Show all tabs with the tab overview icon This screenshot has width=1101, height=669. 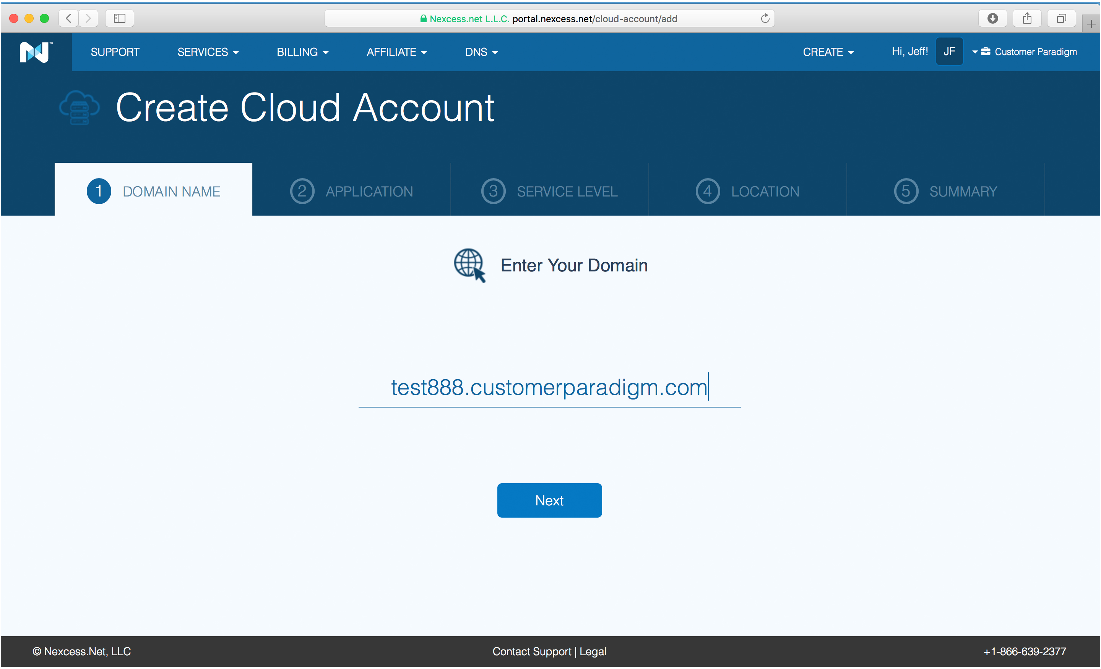pyautogui.click(x=1061, y=18)
